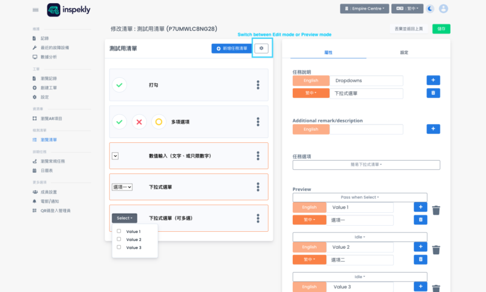Open the 簡易下拉式清單 dropdown

click(x=366, y=164)
